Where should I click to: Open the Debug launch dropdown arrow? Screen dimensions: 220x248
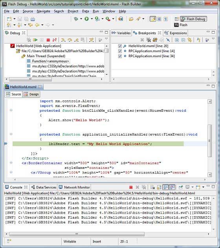[81, 19]
